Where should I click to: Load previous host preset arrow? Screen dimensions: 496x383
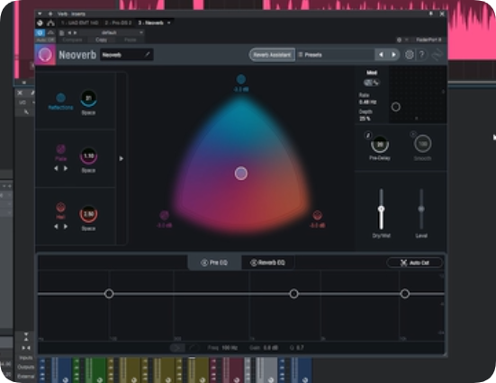[x=69, y=32]
